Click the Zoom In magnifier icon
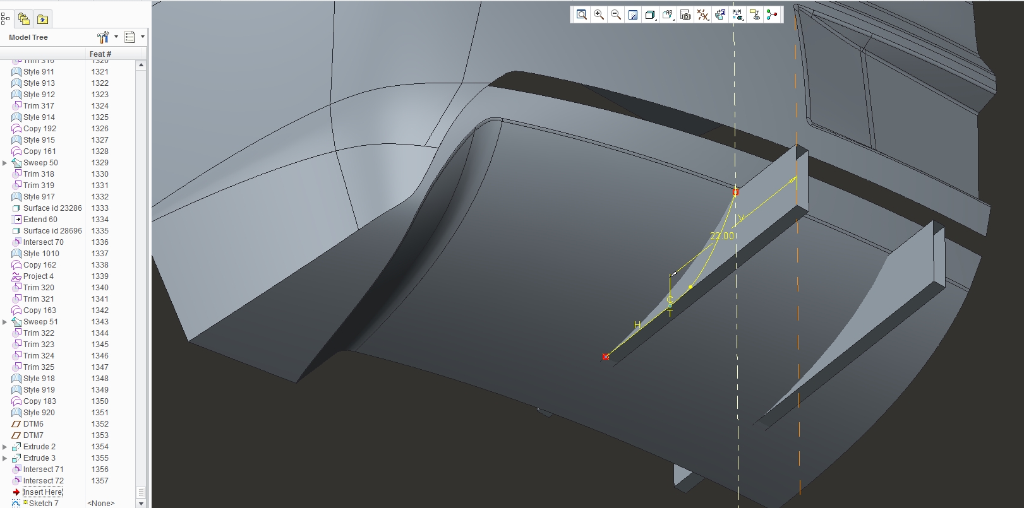The width and height of the screenshot is (1024, 508). pos(599,15)
